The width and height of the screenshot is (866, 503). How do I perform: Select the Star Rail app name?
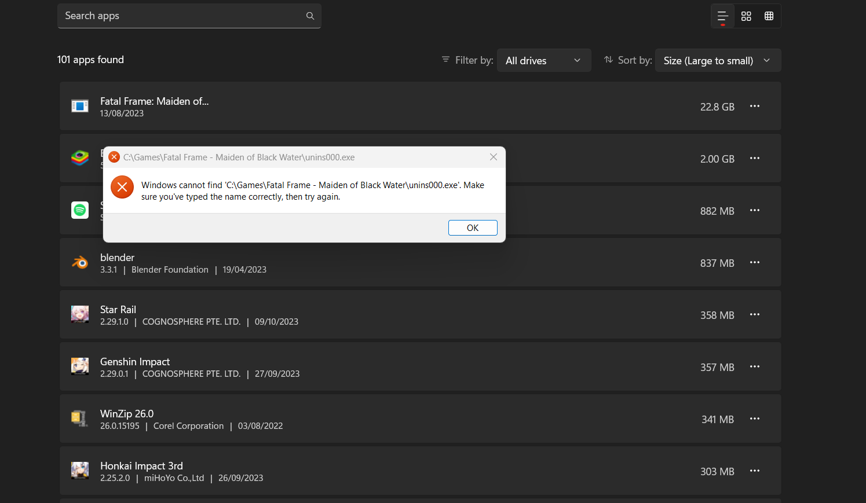click(118, 310)
